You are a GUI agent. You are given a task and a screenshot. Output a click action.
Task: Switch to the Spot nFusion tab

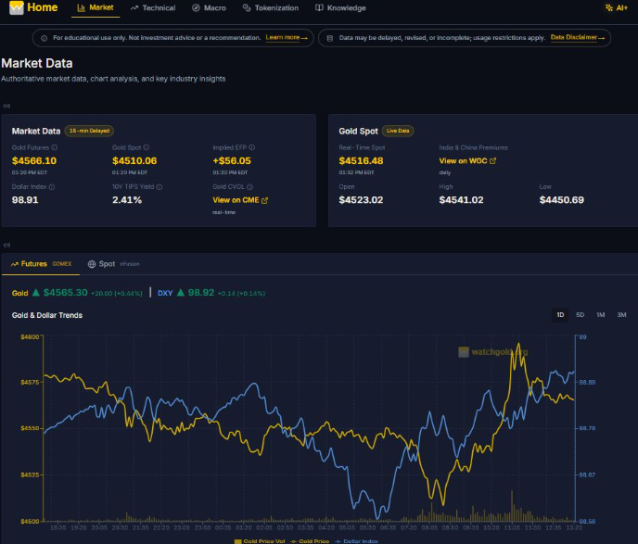point(113,264)
